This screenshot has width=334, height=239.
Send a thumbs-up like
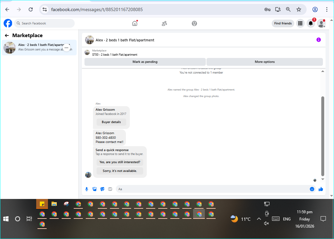click(x=321, y=189)
